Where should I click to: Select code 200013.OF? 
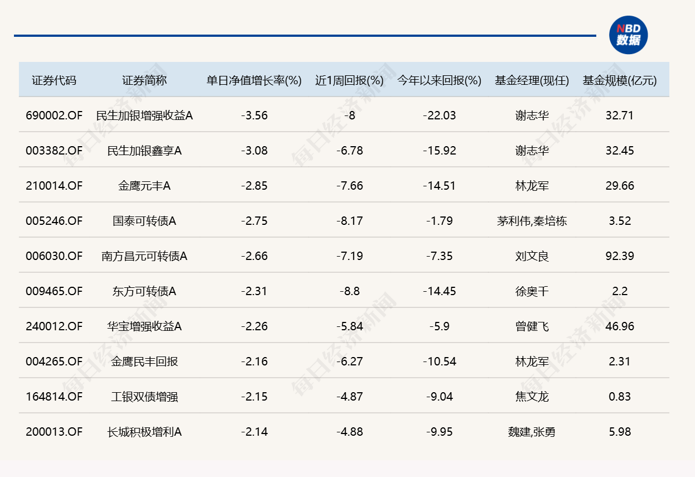pos(54,432)
